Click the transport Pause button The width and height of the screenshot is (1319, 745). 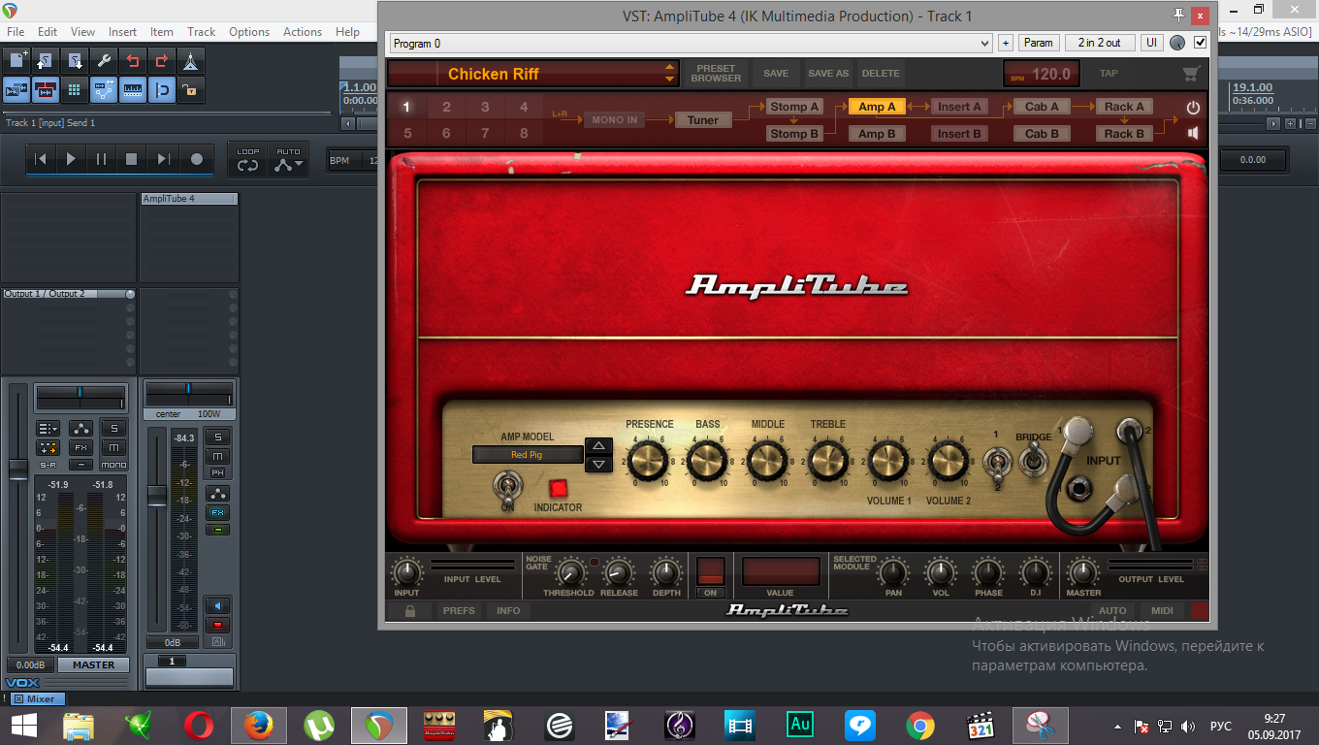101,159
